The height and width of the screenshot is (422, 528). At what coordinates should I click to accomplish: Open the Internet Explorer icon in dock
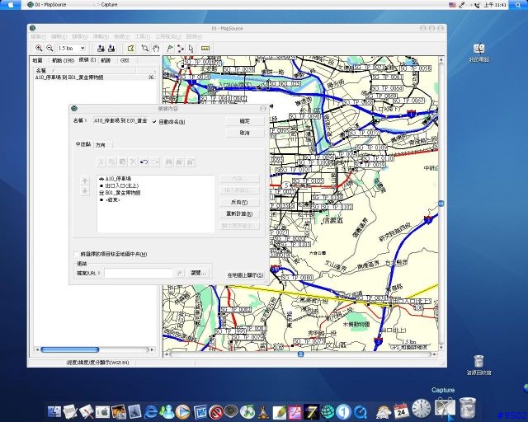(x=151, y=411)
